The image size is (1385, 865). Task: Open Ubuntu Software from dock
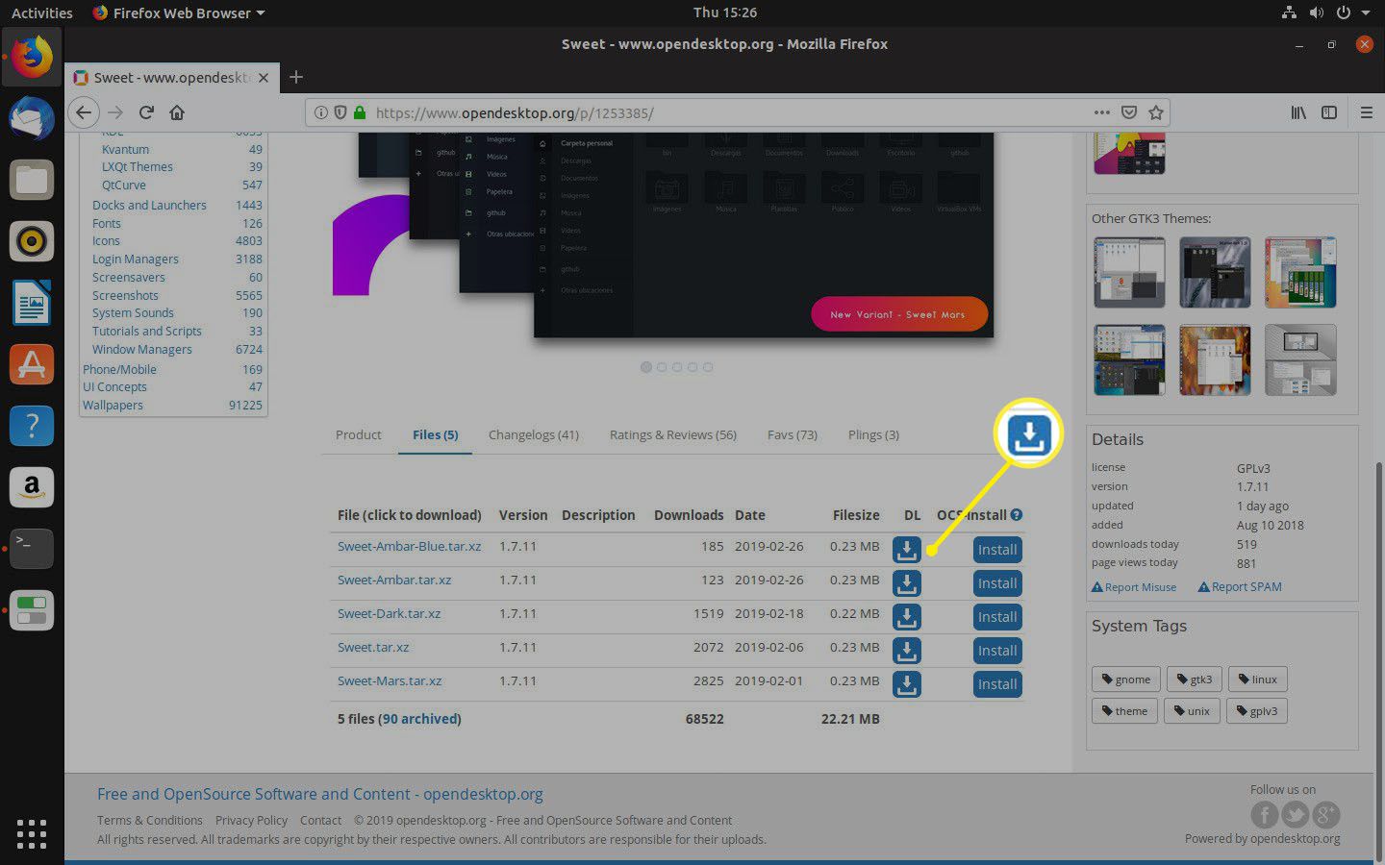32,364
